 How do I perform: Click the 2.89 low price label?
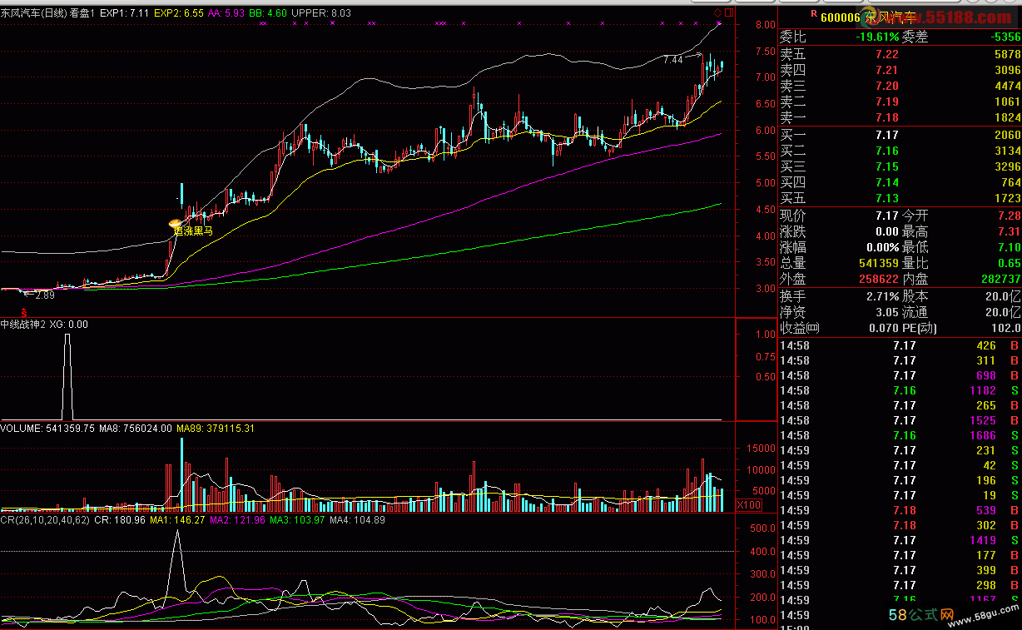pyautogui.click(x=44, y=295)
